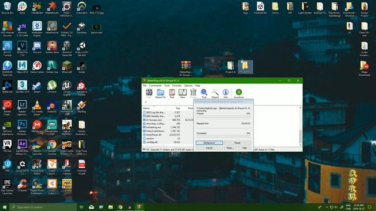Select the UnityPlayer.dll row
This screenshot has width=376, height=211.
pyautogui.click(x=167, y=135)
